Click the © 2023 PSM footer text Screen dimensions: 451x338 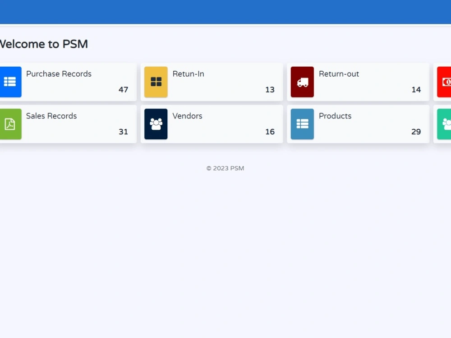click(x=225, y=168)
